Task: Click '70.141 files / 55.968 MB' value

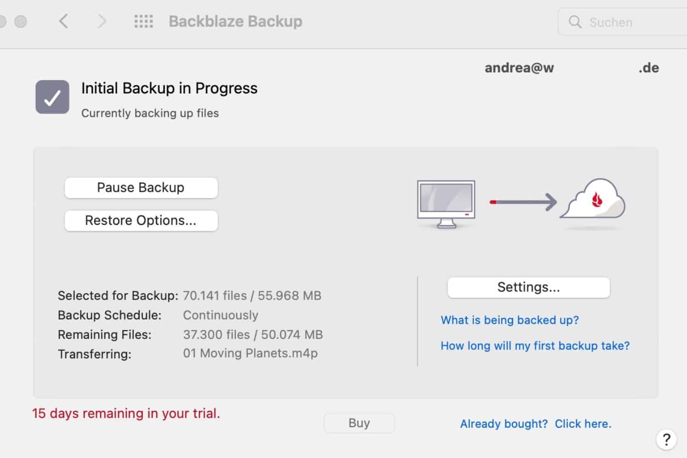Action: point(252,295)
